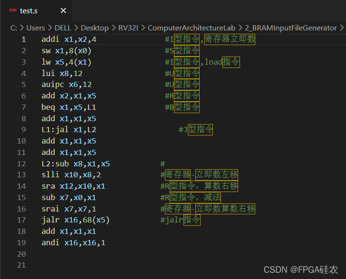Place the cursor in "lw x5,4(x1)"
The width and height of the screenshot is (346, 279).
[x=67, y=62]
